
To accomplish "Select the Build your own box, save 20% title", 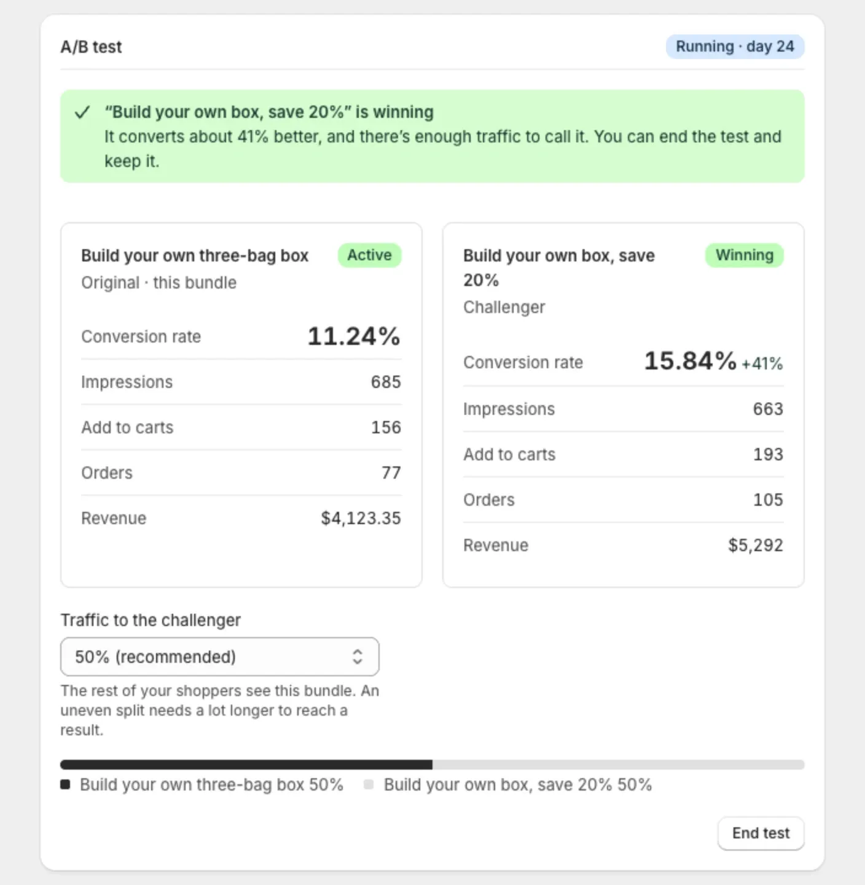I will click(x=559, y=268).
